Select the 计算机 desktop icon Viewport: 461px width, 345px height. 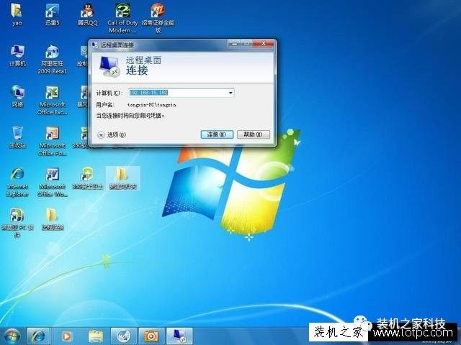(x=17, y=55)
